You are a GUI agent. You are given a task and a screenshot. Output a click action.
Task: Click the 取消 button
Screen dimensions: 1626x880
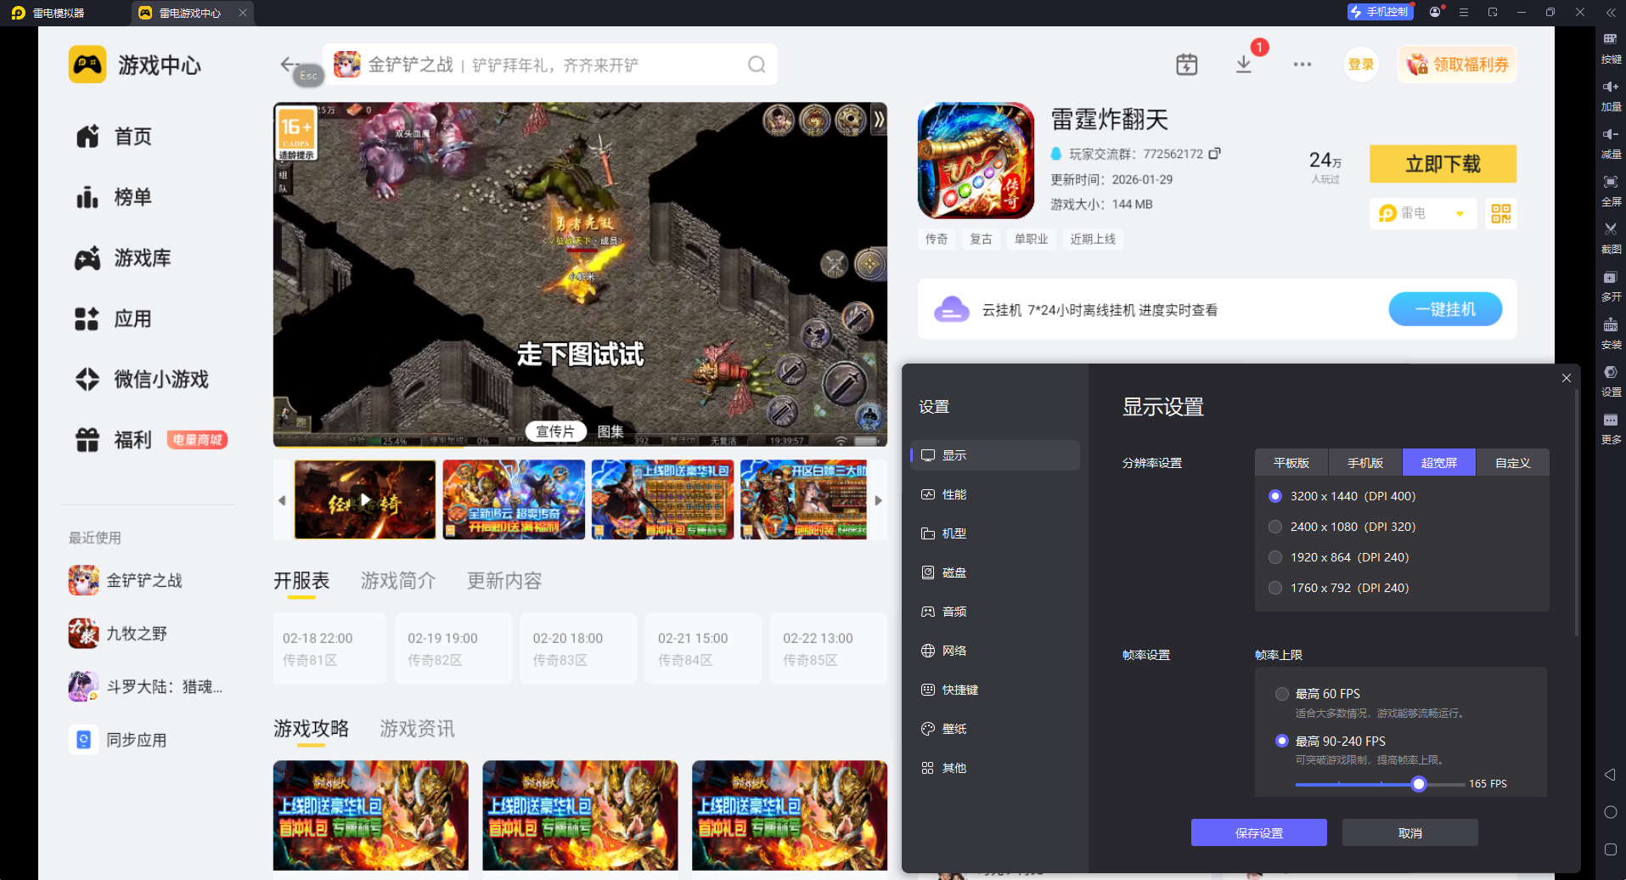click(x=1410, y=833)
